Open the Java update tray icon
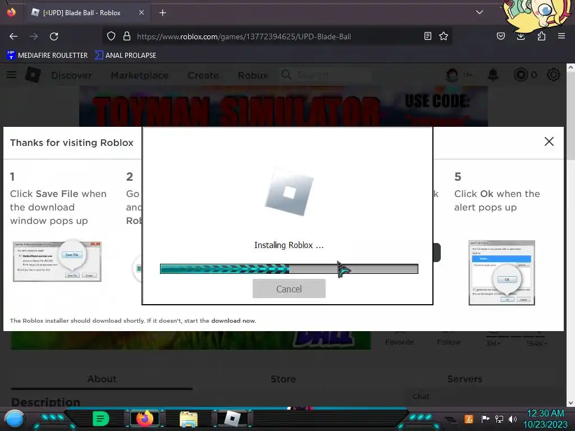 [x=469, y=419]
